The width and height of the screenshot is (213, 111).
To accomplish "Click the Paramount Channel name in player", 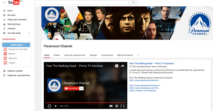I will point(77,83).
